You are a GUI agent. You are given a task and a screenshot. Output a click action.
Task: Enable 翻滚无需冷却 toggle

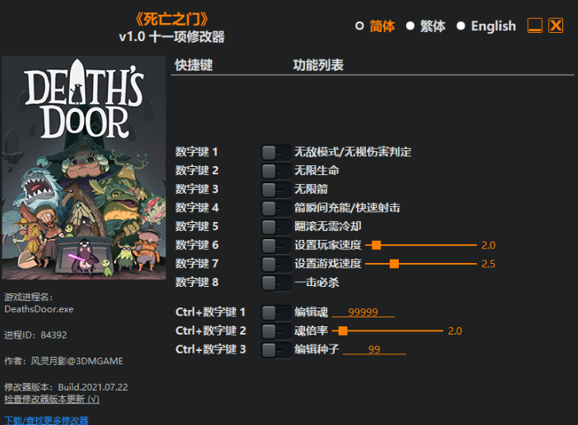pyautogui.click(x=276, y=227)
